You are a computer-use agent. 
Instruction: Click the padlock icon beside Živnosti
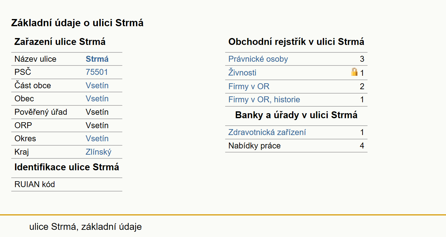click(x=354, y=72)
